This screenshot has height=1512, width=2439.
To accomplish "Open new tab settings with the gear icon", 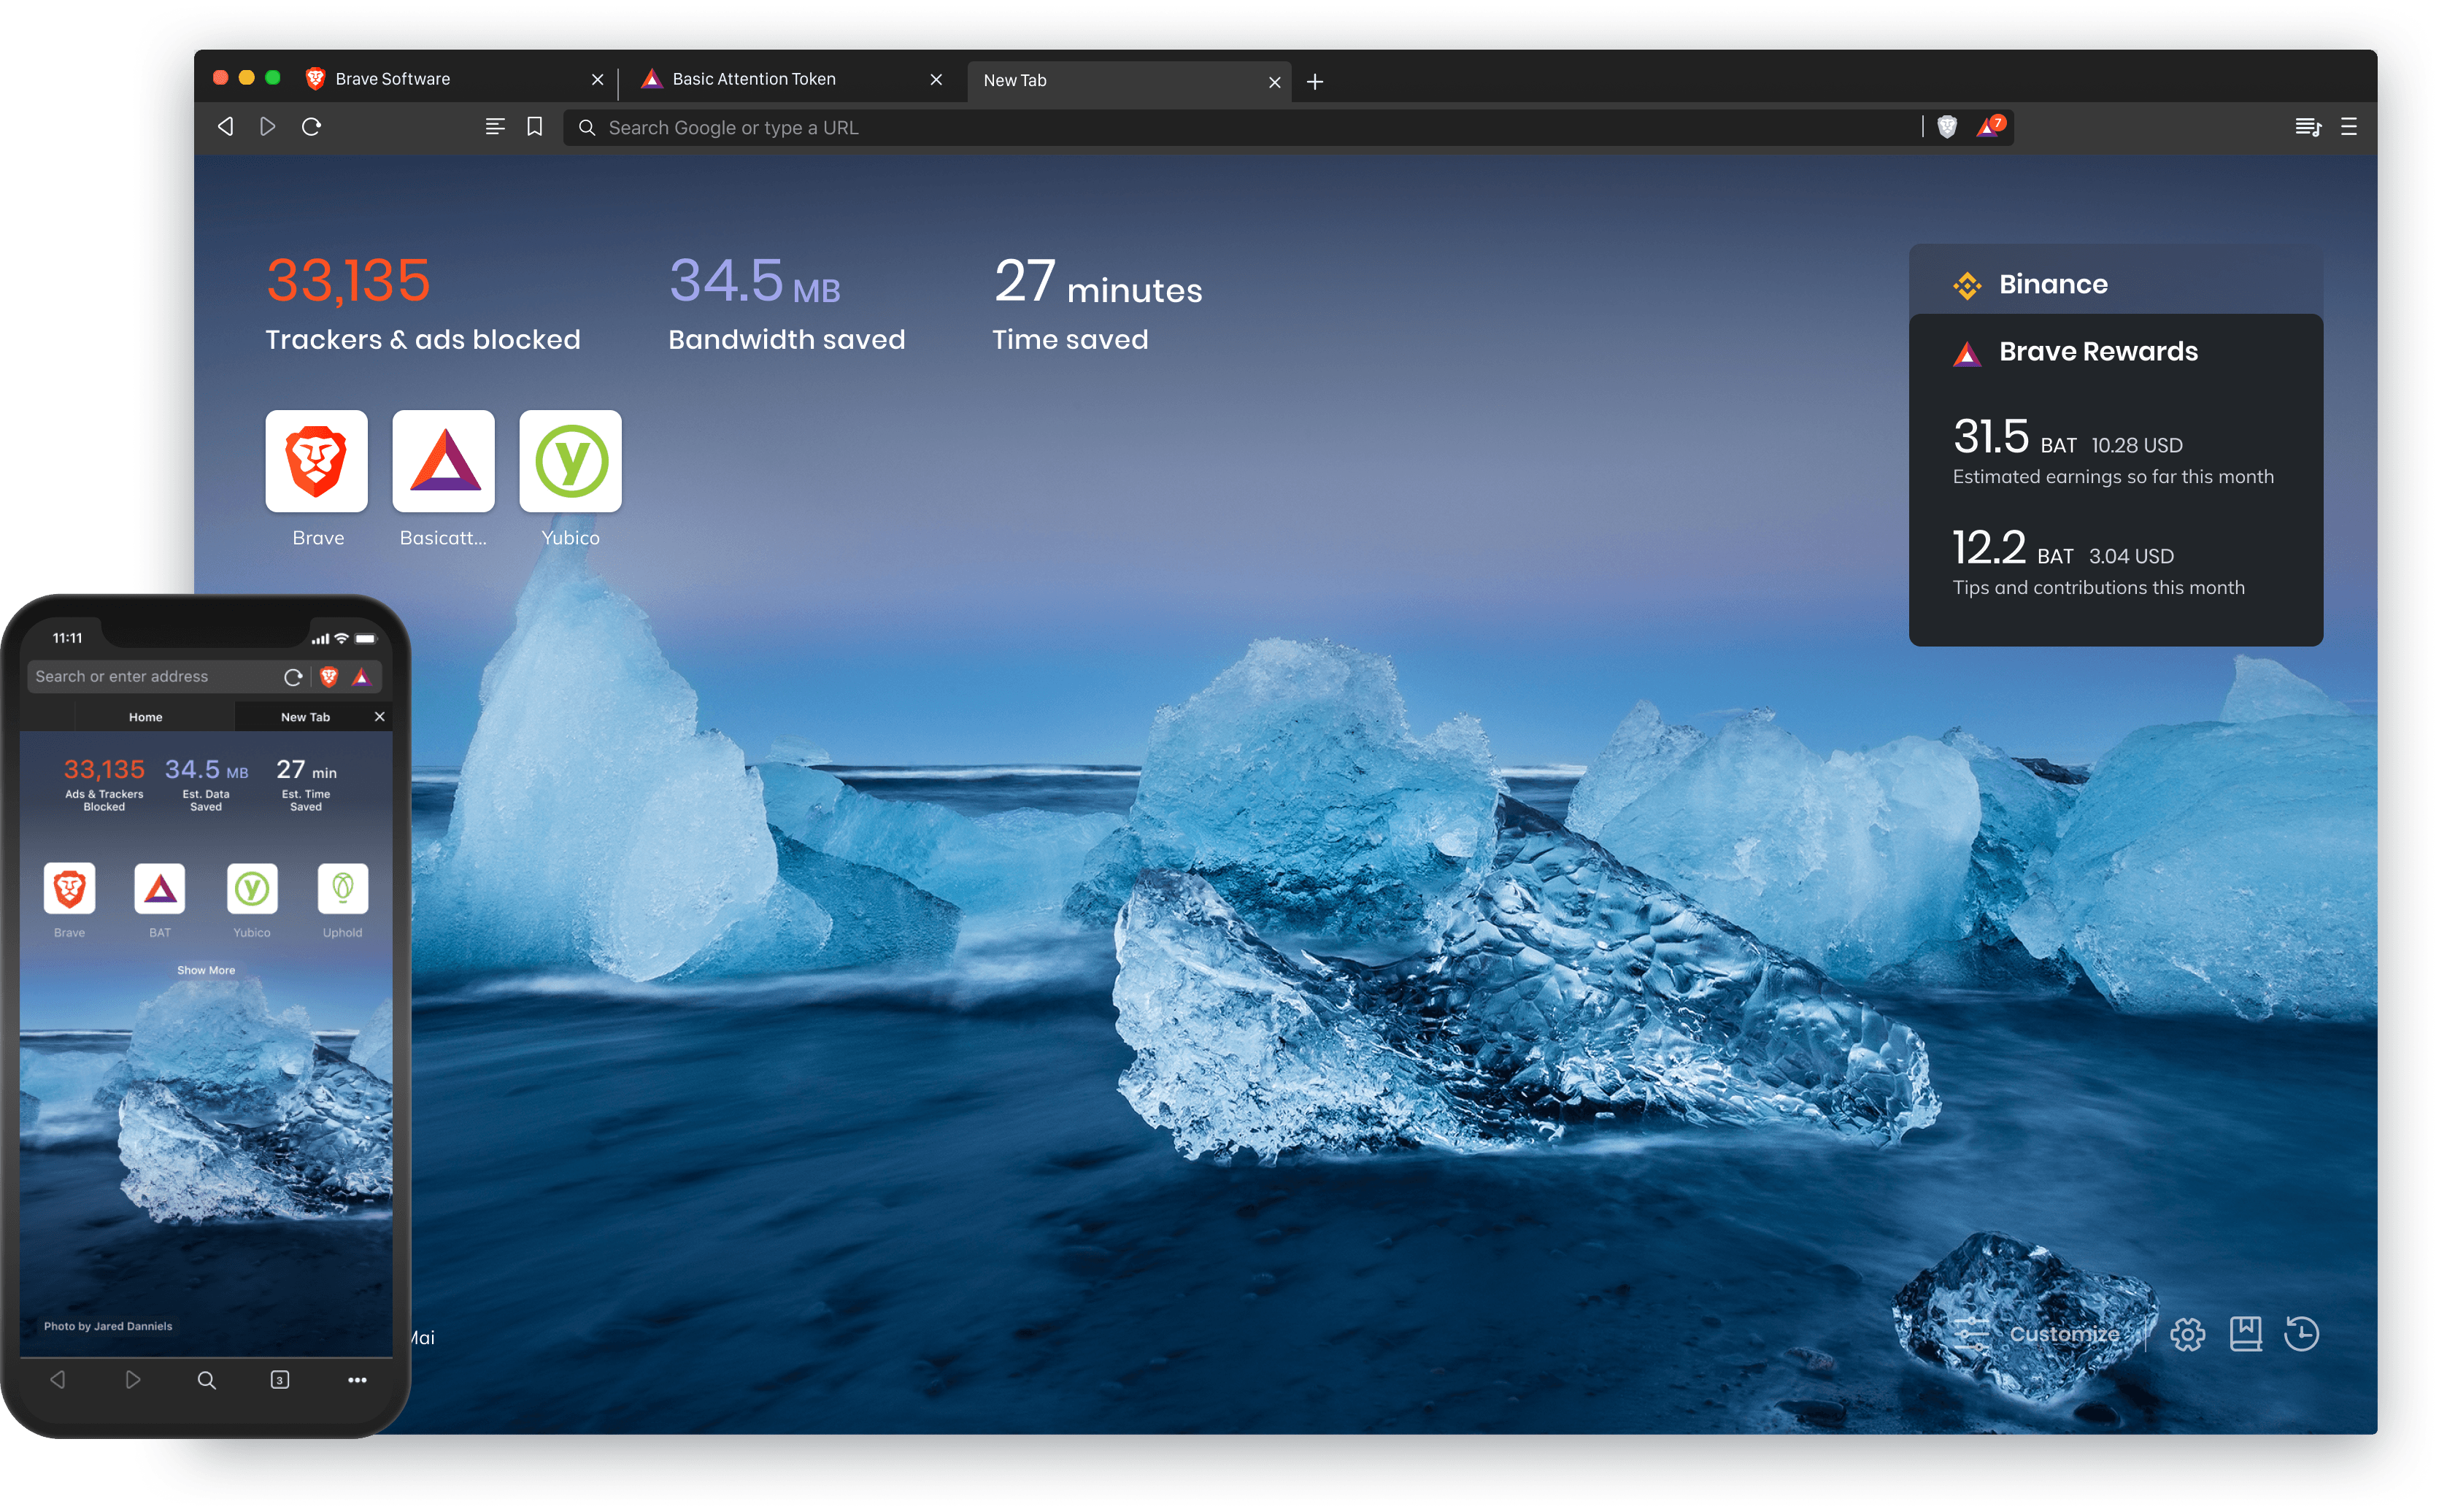I will tap(2188, 1334).
